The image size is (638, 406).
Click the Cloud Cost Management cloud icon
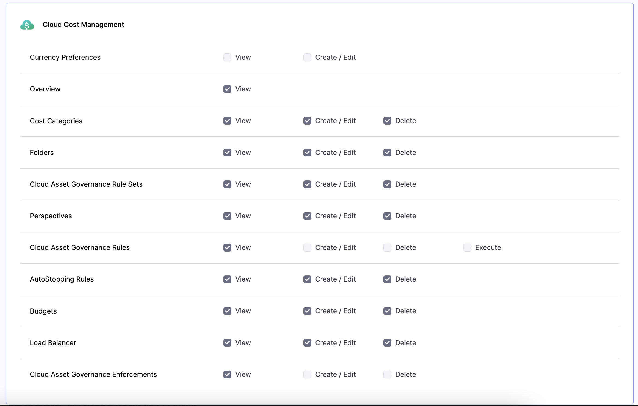[x=27, y=25]
